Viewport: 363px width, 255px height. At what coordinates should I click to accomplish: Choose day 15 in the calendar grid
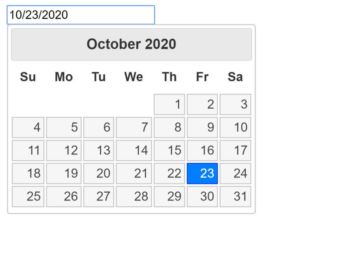(x=169, y=150)
